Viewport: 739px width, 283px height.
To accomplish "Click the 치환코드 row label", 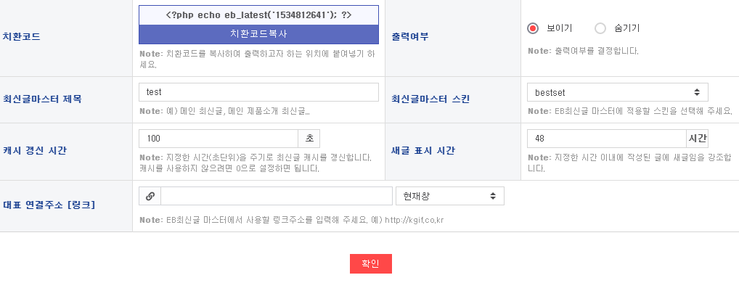I will [22, 37].
